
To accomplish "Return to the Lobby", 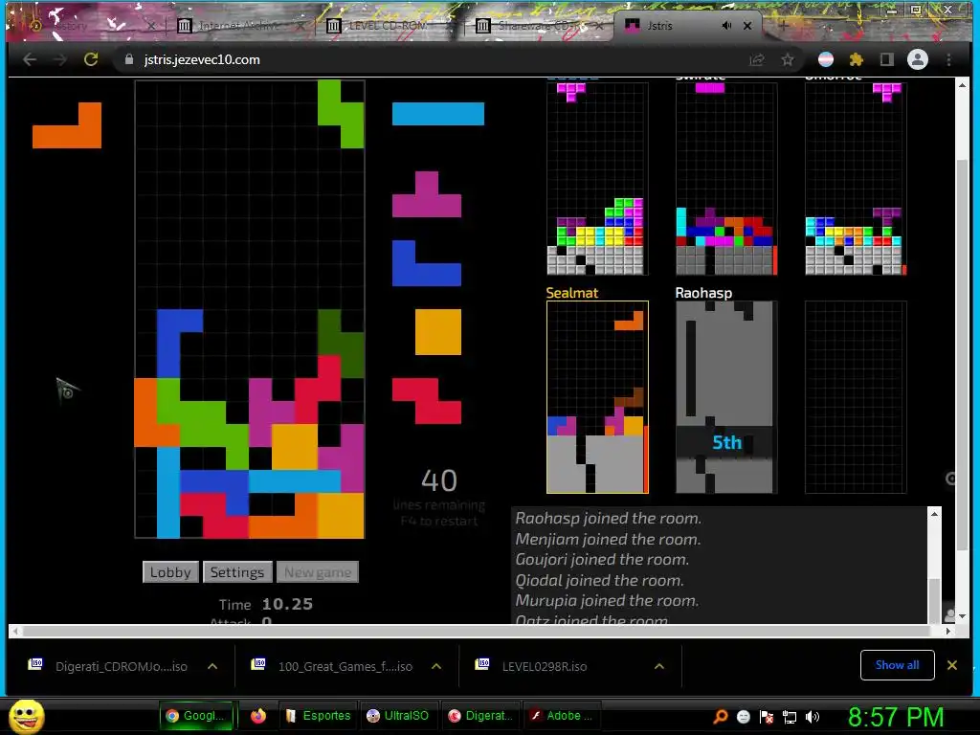I will tap(170, 572).
